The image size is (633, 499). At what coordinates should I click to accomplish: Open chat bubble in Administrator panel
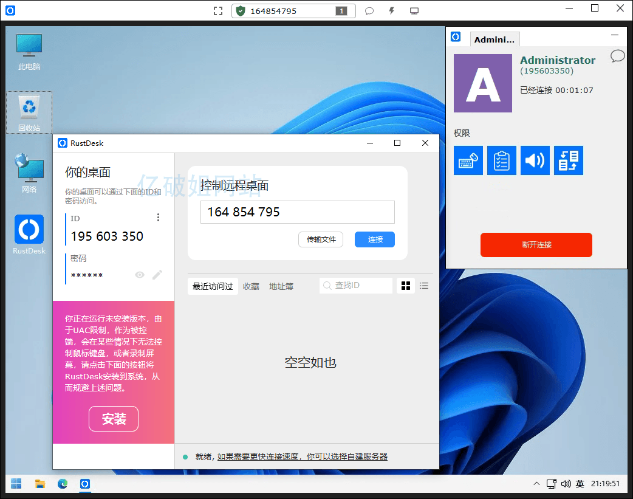(617, 56)
